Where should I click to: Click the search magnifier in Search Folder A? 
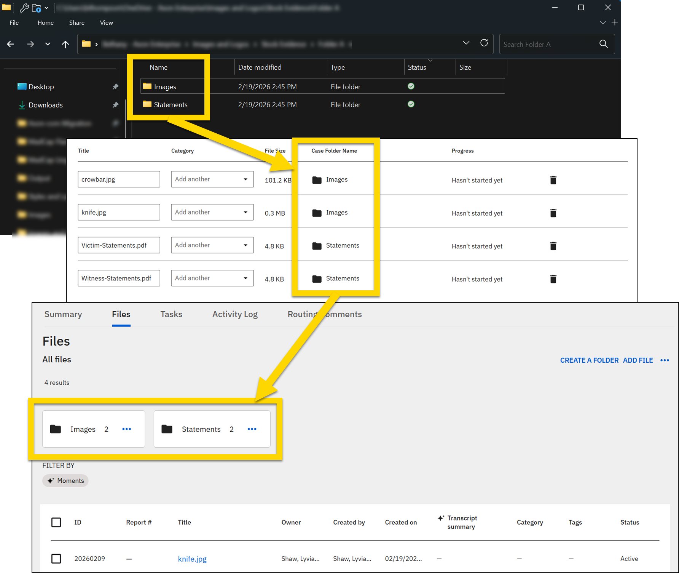coord(603,44)
